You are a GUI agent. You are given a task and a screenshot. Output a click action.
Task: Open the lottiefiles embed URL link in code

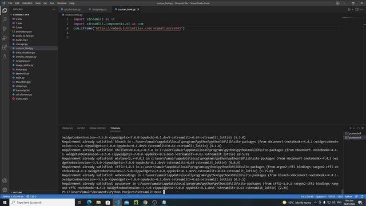point(138,28)
